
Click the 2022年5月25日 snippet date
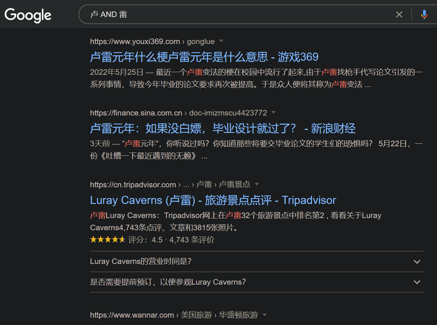point(116,72)
